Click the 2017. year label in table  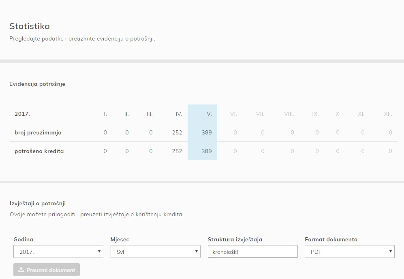tap(22, 114)
